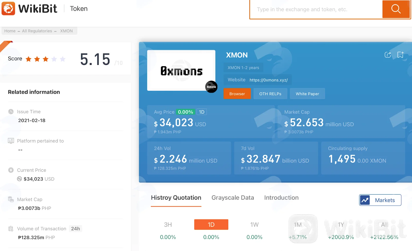Viewport: 412px width, 251px height.
Task: Click the fifth grey star in Score
Action: [63, 59]
